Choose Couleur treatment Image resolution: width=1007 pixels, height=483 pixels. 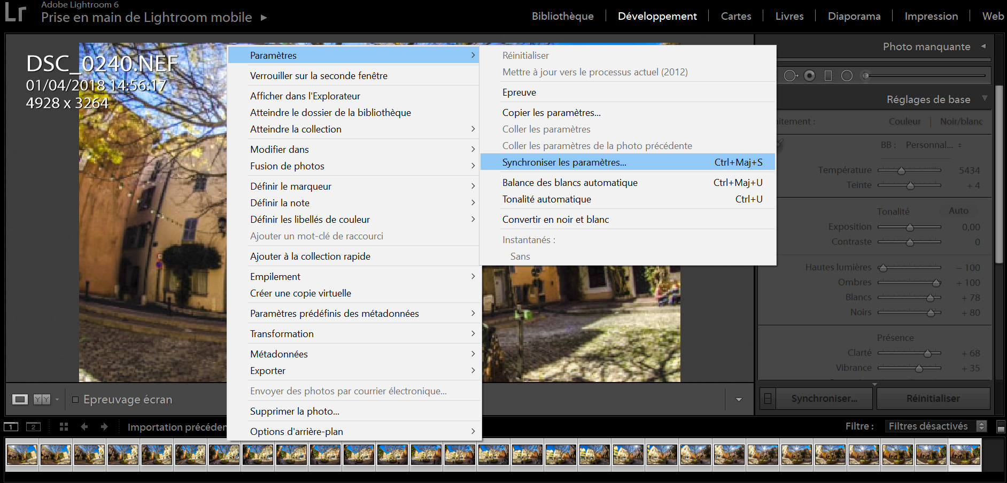[x=904, y=122]
